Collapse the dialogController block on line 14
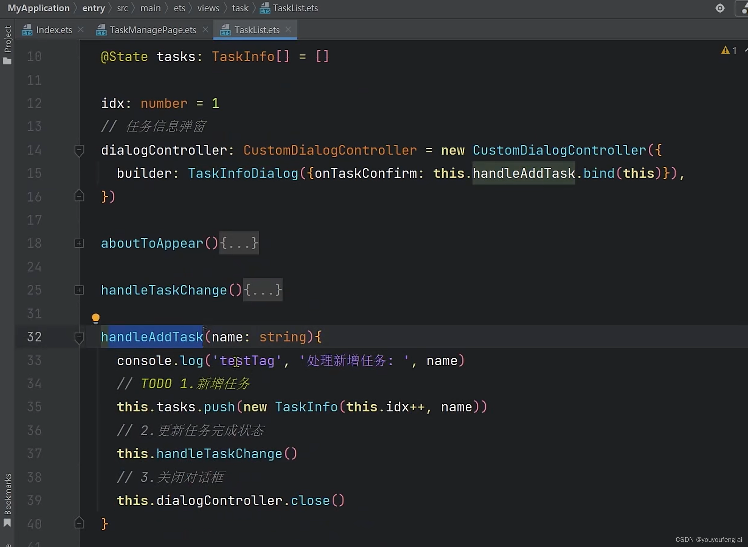Viewport: 748px width, 547px height. pyautogui.click(x=79, y=150)
